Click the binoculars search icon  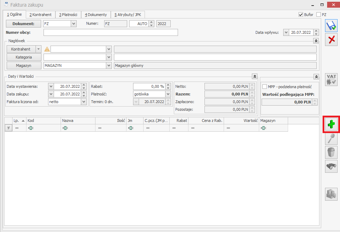pyautogui.click(x=331, y=167)
